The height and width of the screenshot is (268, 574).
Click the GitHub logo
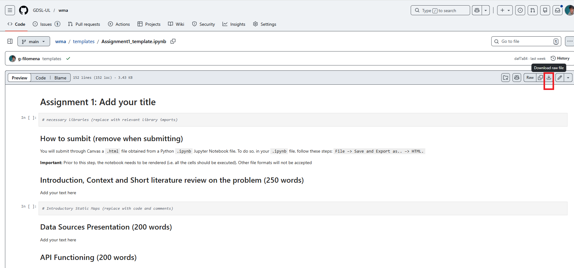pyautogui.click(x=24, y=10)
